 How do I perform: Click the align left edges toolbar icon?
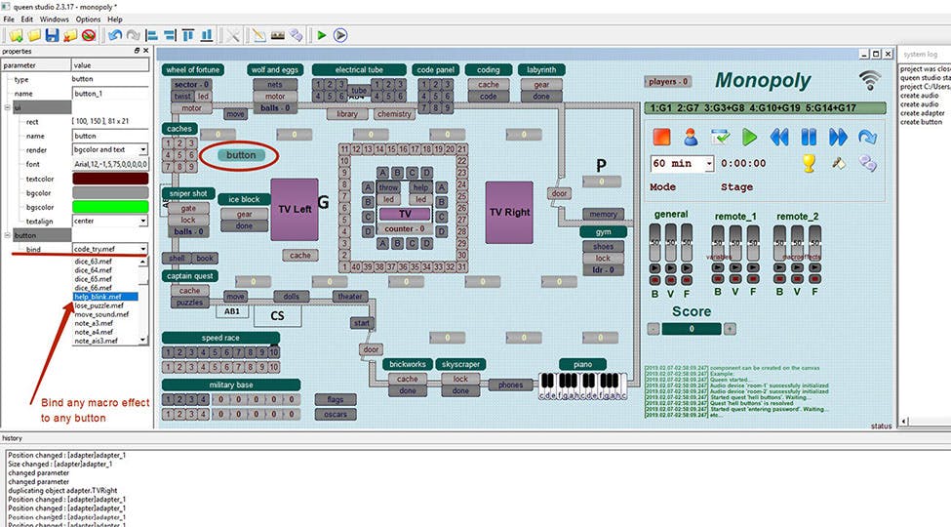pos(153,35)
